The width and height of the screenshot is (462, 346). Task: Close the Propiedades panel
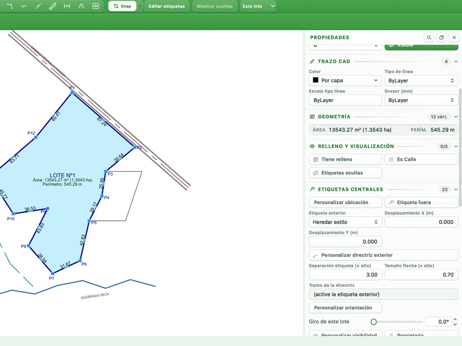click(x=454, y=38)
